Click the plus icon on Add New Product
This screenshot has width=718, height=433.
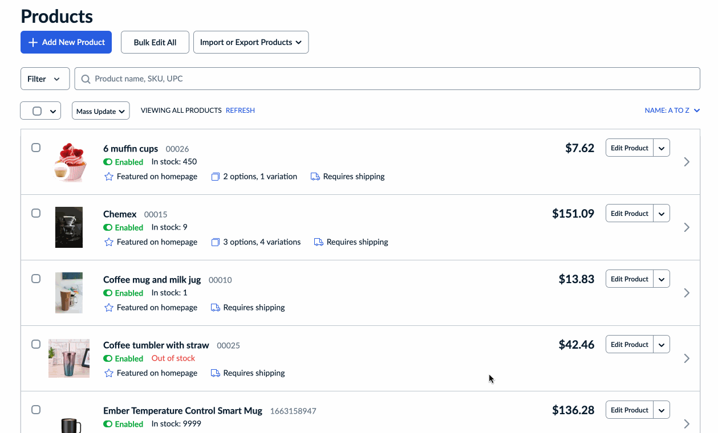[33, 43]
